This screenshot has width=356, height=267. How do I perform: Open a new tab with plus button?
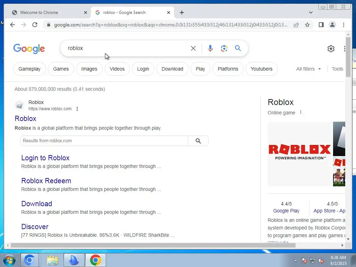pyautogui.click(x=181, y=13)
